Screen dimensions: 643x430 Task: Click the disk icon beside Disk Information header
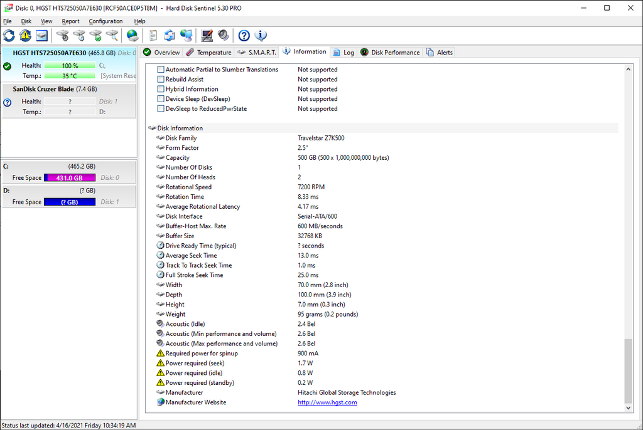[x=152, y=128]
